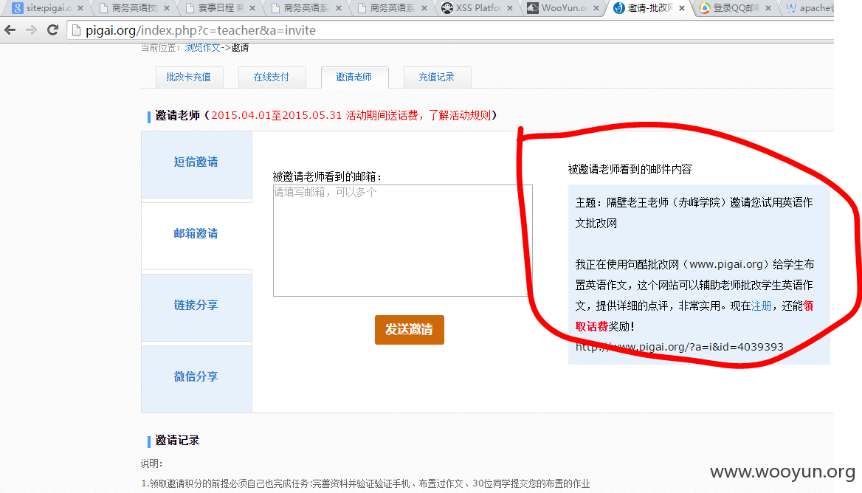The image size is (862, 493).
Task: Click the WooYun tab favicon
Action: pyautogui.click(x=533, y=8)
